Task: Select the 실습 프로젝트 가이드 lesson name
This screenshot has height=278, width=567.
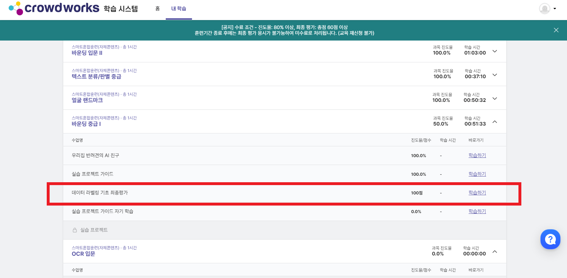Action: tap(92, 174)
